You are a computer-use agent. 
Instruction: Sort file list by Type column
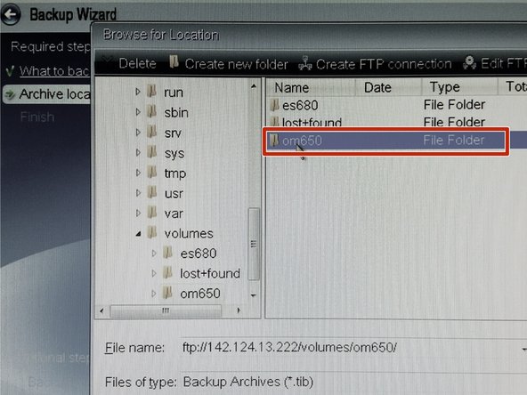(459, 88)
